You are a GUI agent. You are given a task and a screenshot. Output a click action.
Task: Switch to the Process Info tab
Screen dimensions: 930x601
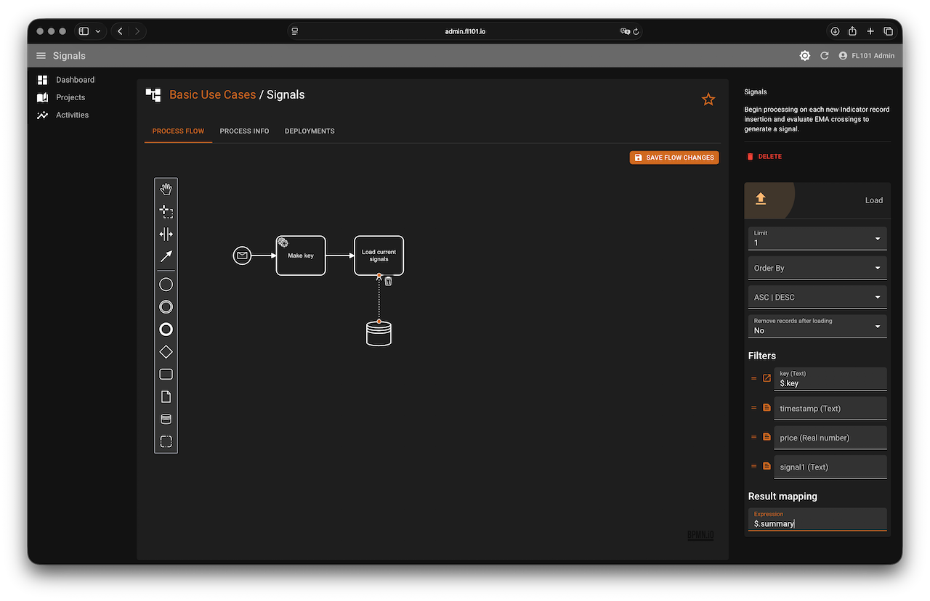click(244, 131)
